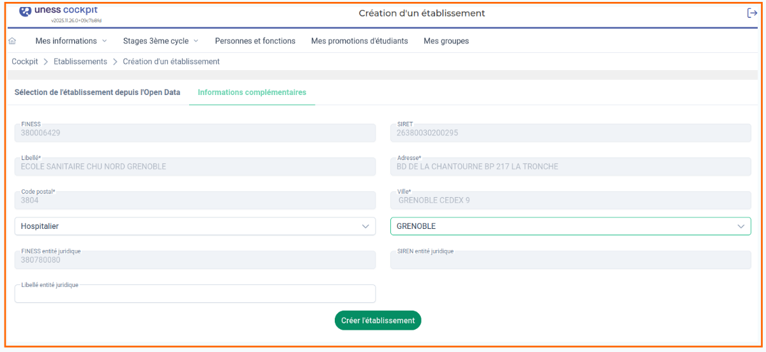Open Personnes et fonctions menu
Screen dimensions: 766x352
(x=255, y=41)
